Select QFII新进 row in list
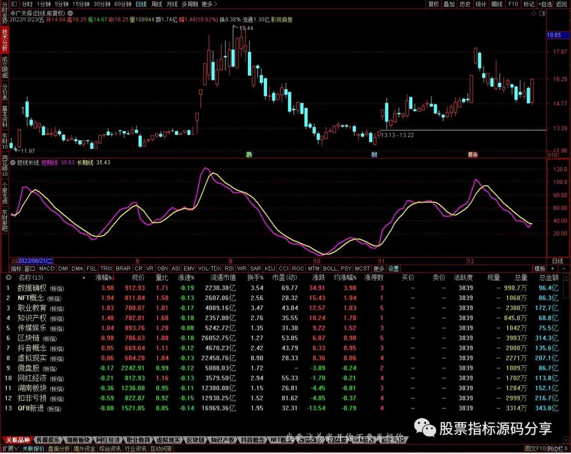The height and width of the screenshot is (454, 571). click(285, 408)
